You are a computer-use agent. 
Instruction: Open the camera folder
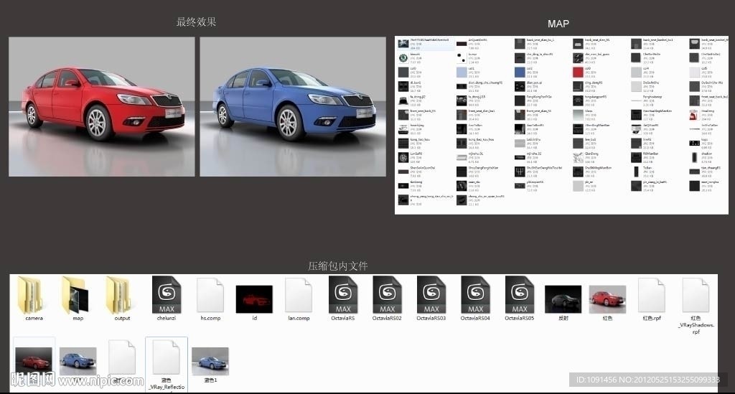click(34, 296)
